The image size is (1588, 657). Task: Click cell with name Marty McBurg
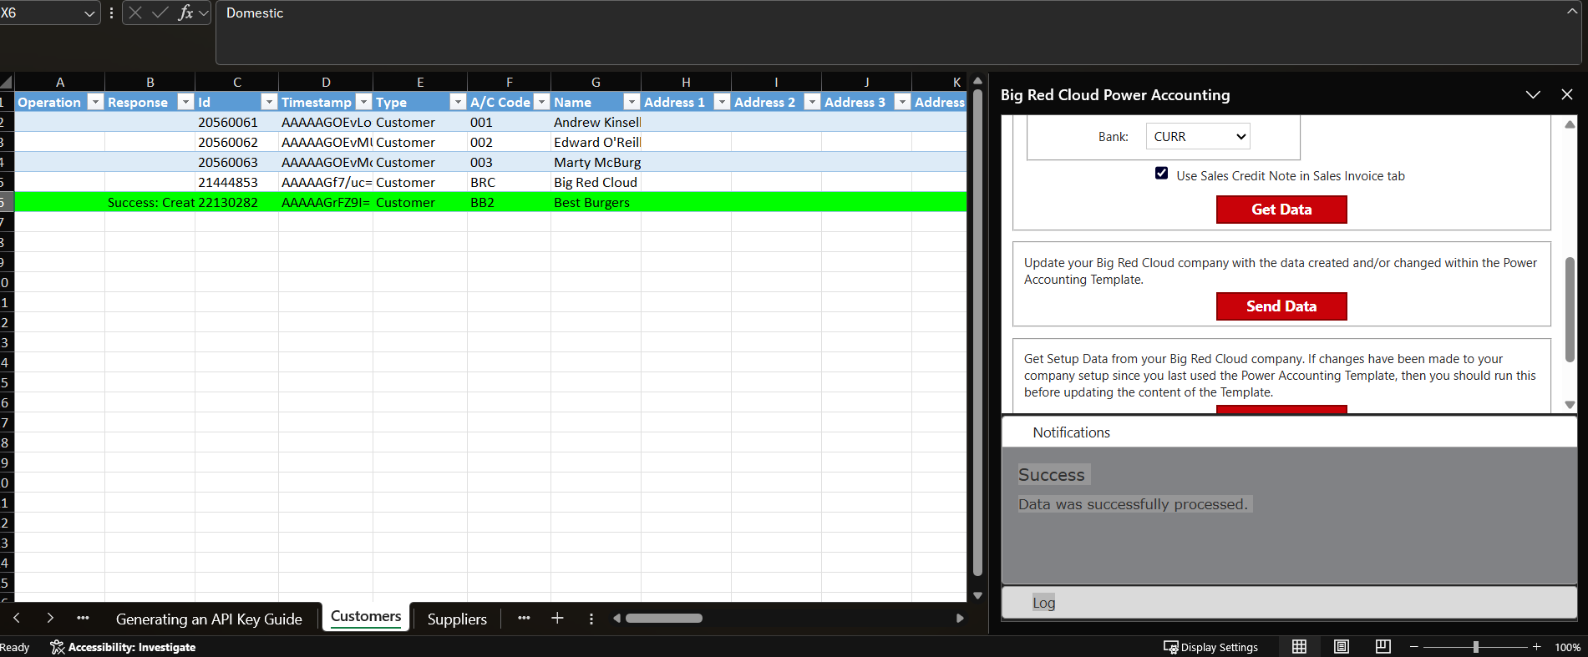pyautogui.click(x=596, y=162)
